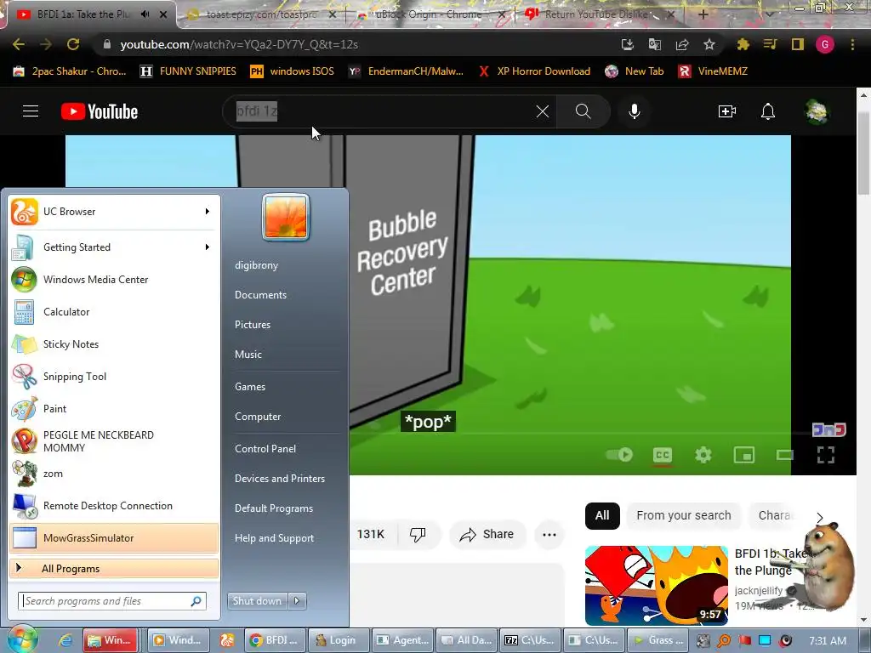Open Control Panel from Start menu

click(265, 449)
